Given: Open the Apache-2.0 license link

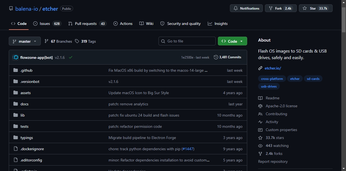Looking at the screenshot, I should [x=278, y=106].
